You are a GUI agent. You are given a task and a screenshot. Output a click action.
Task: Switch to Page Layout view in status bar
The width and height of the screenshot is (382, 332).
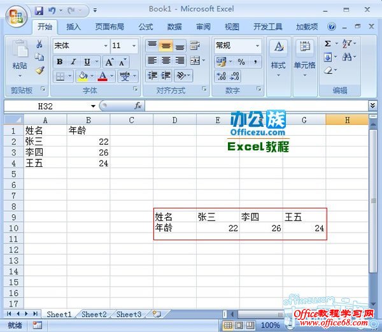click(x=239, y=325)
